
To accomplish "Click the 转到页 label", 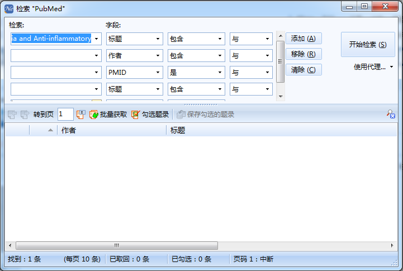I will pyautogui.click(x=44, y=115).
